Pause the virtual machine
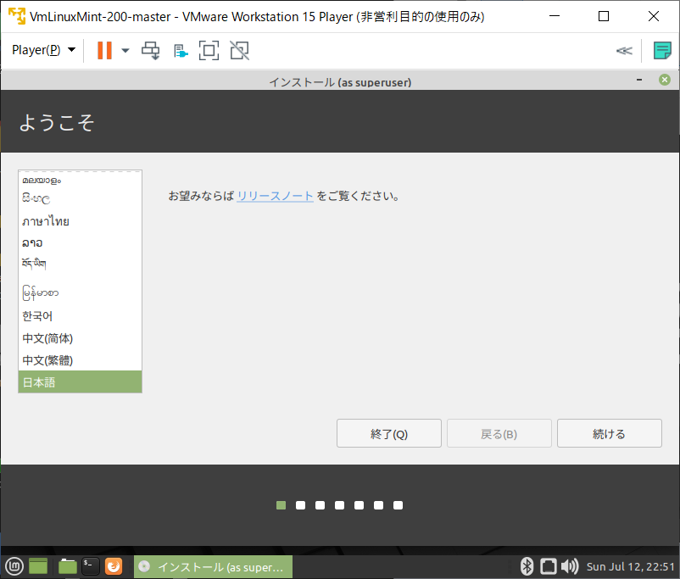680x579 pixels. click(x=104, y=50)
